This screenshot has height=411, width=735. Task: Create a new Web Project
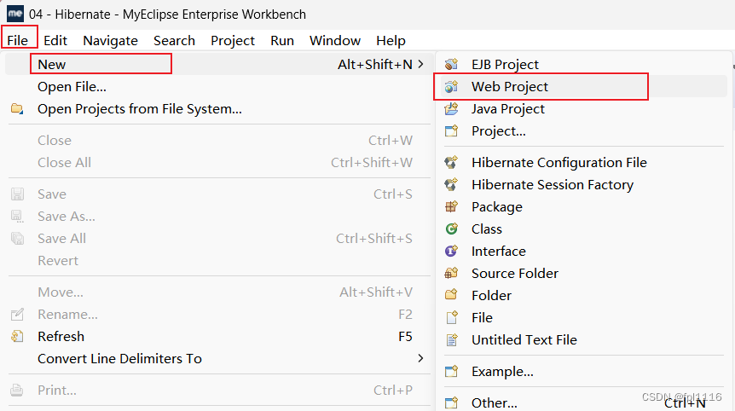pos(582,86)
